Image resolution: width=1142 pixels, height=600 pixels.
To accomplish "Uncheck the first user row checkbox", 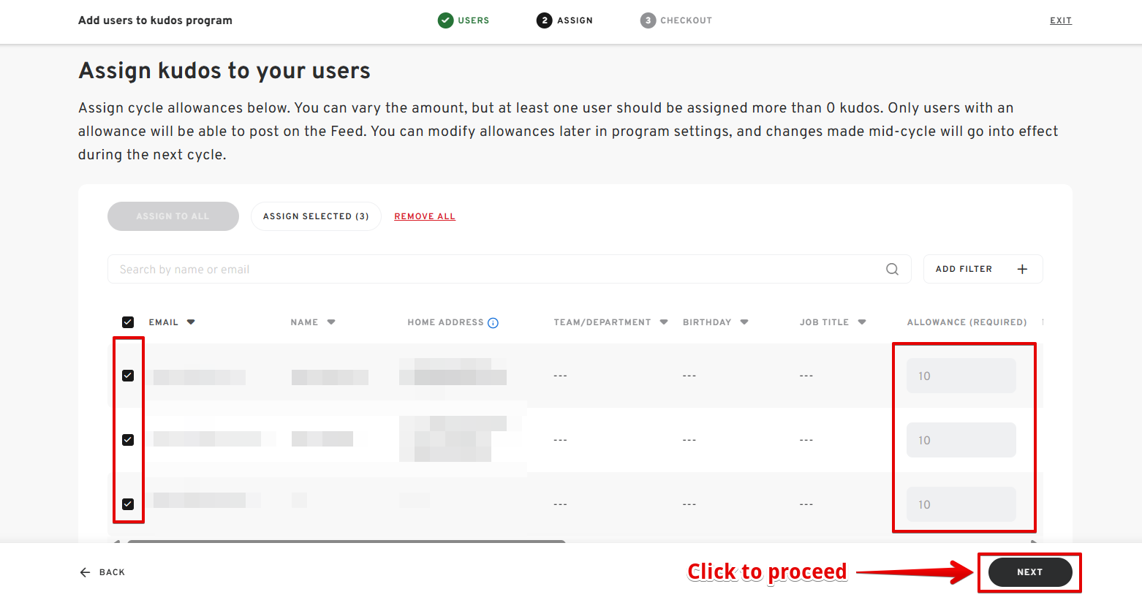I will [128, 376].
